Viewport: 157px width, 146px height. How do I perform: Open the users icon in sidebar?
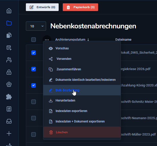9,60
